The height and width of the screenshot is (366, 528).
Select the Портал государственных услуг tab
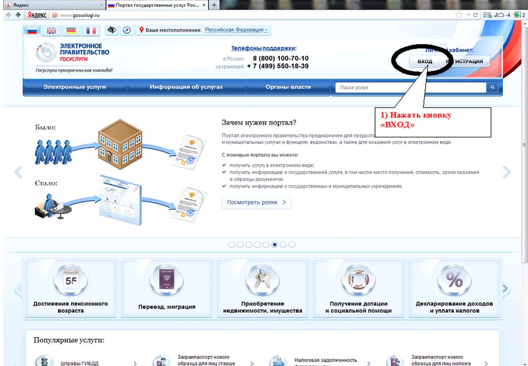[156, 5]
